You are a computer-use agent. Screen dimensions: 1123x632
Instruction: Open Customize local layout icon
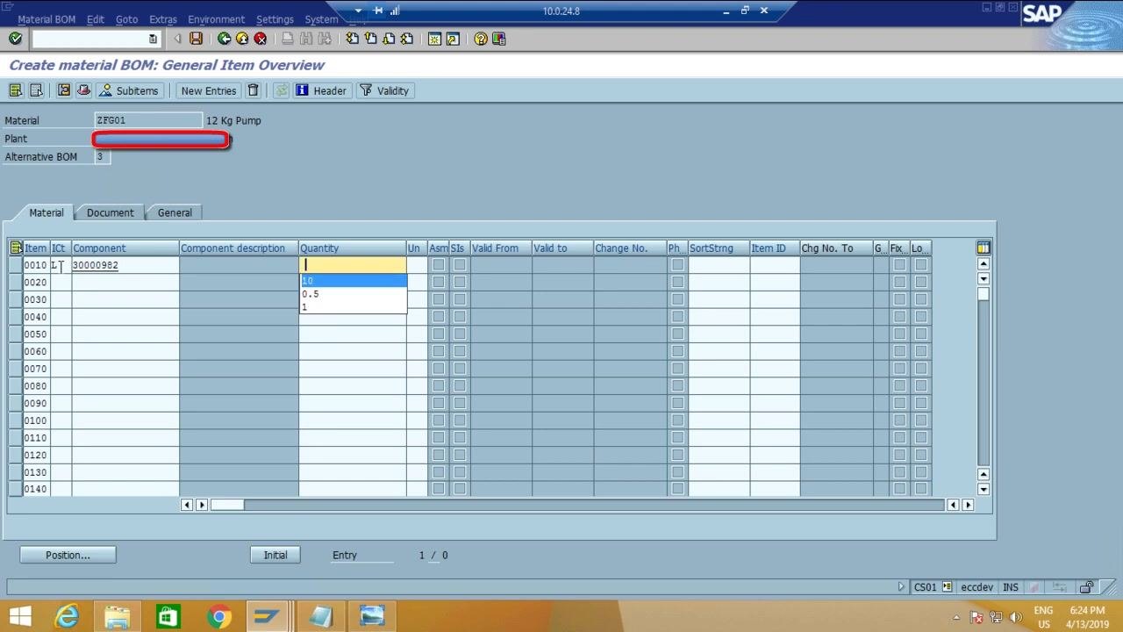pos(499,39)
